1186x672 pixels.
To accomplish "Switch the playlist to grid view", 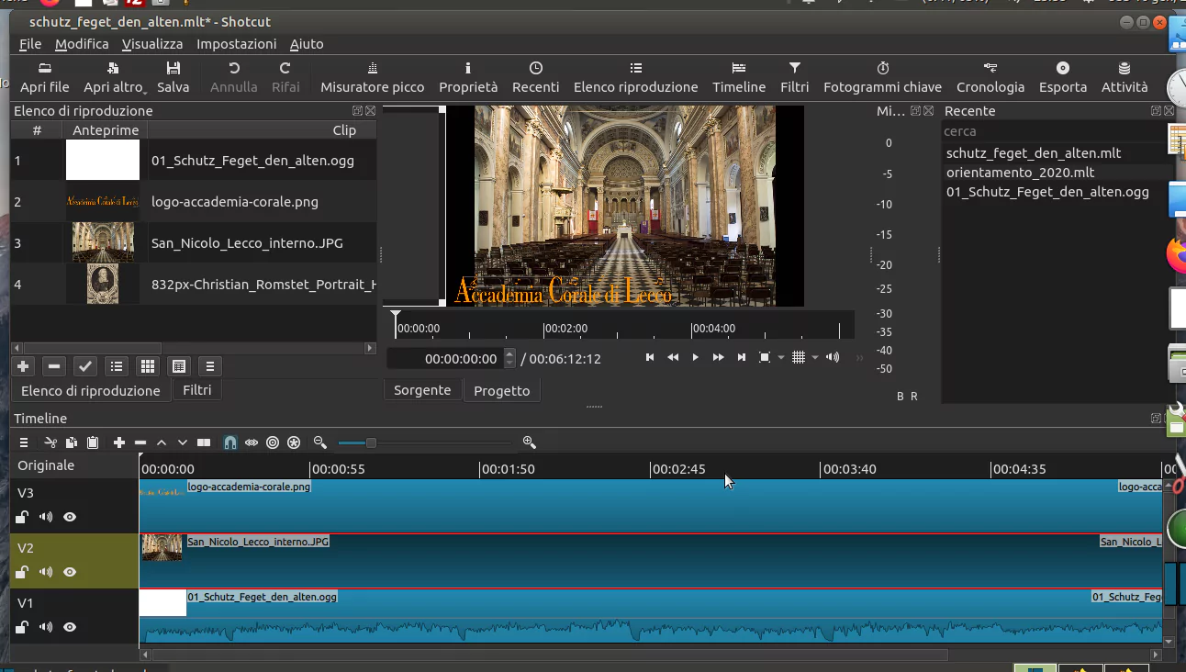I will tap(147, 365).
